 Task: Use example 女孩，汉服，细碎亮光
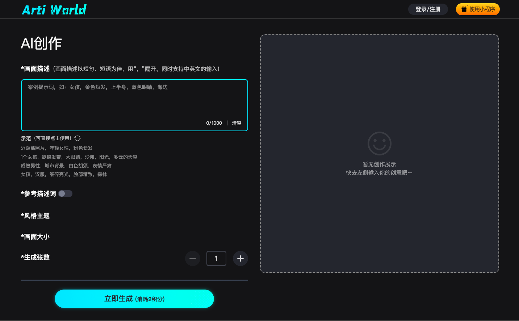click(64, 175)
